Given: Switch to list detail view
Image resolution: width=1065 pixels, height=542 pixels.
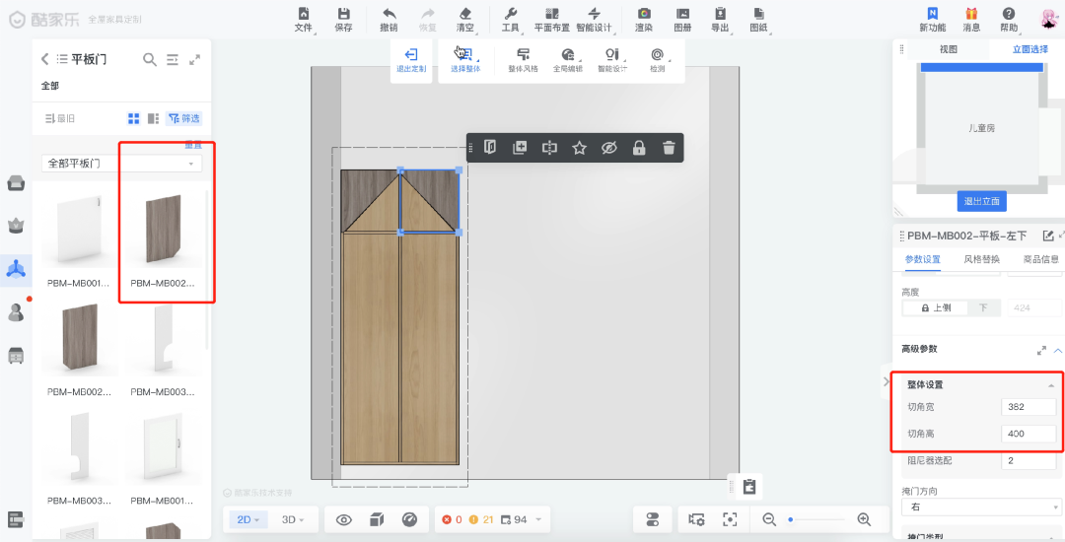Looking at the screenshot, I should point(154,118).
